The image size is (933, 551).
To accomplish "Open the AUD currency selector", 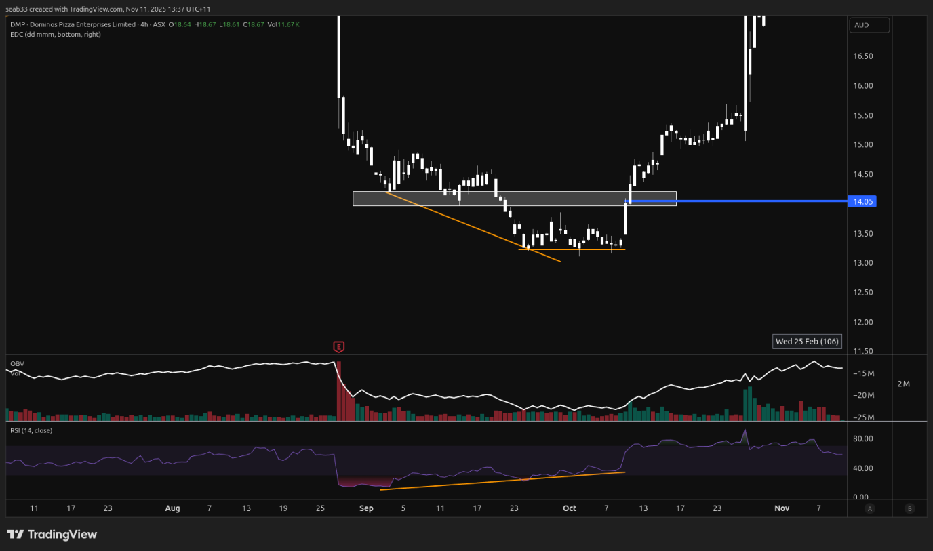I will coord(869,25).
